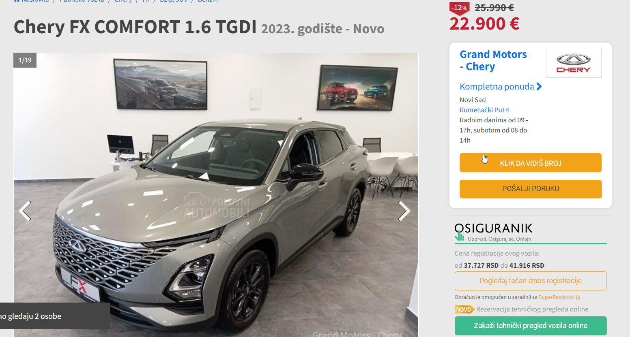Open the Grand Motors - Chery dealer page
Image resolution: width=630 pixels, height=337 pixels.
(493, 60)
